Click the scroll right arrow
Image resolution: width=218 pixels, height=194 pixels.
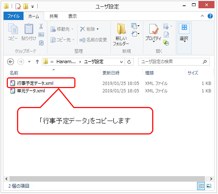[x=211, y=179]
